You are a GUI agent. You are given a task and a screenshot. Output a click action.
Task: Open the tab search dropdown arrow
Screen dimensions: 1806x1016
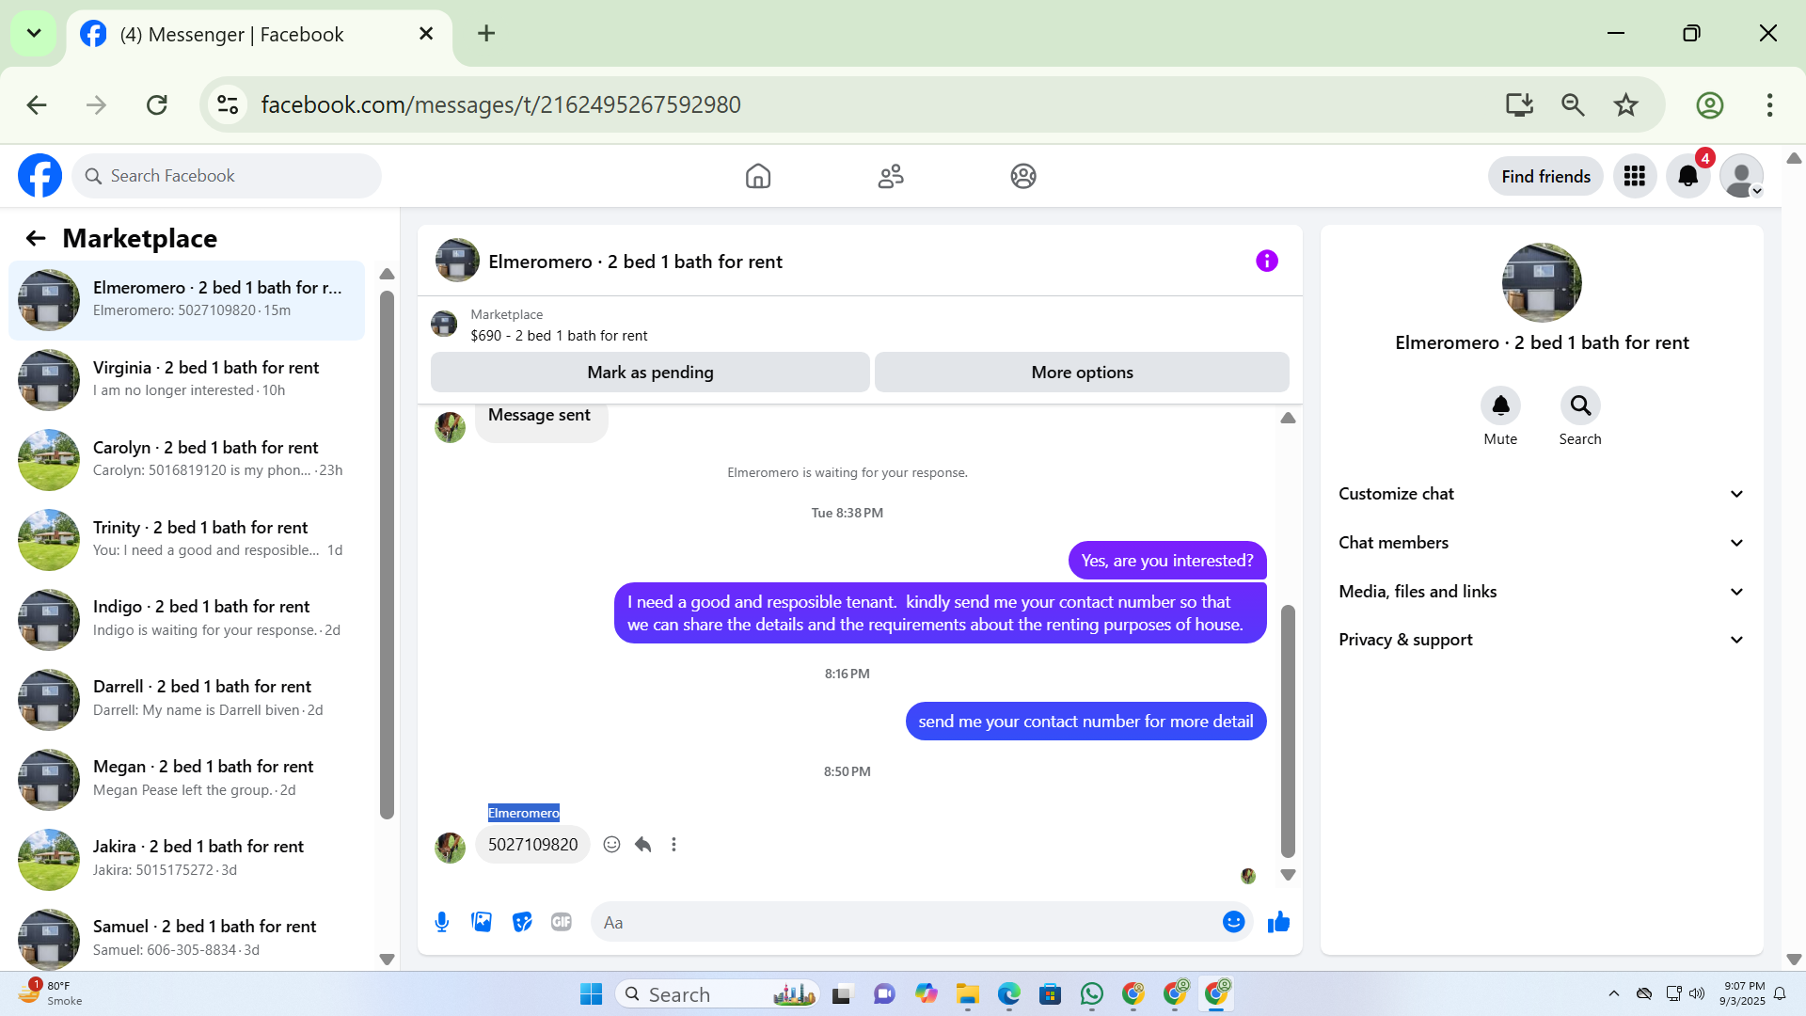point(34,34)
